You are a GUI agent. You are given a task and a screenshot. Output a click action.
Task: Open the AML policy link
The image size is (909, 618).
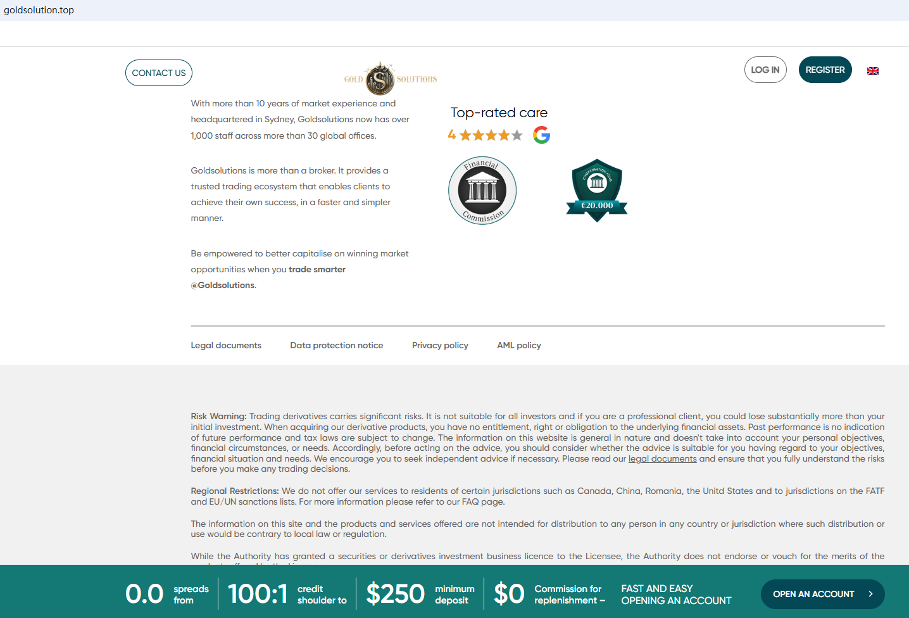click(x=519, y=345)
